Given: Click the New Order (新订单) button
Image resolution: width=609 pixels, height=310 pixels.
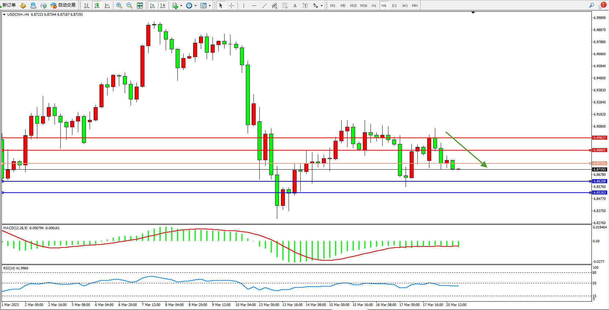Looking at the screenshot, I should coord(8,5).
